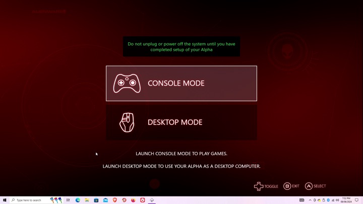Open File Explorer from the taskbar
363x204 pixels.
(x=87, y=200)
